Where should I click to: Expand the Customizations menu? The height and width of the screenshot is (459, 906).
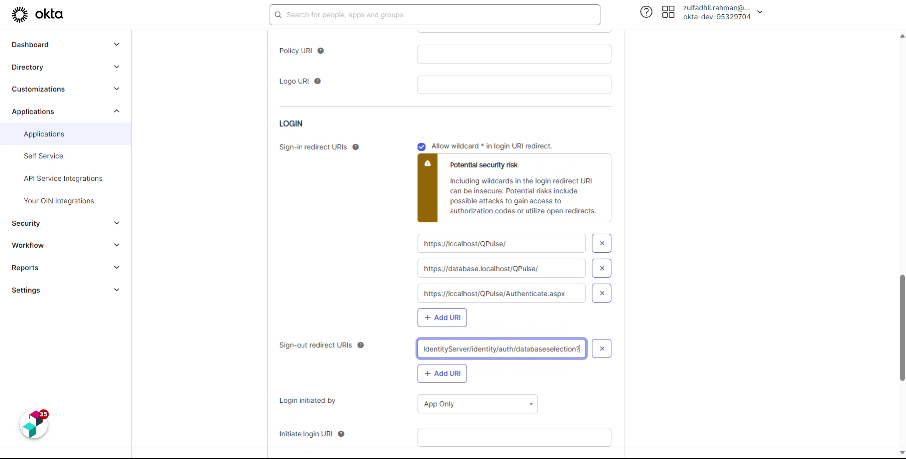pos(66,89)
